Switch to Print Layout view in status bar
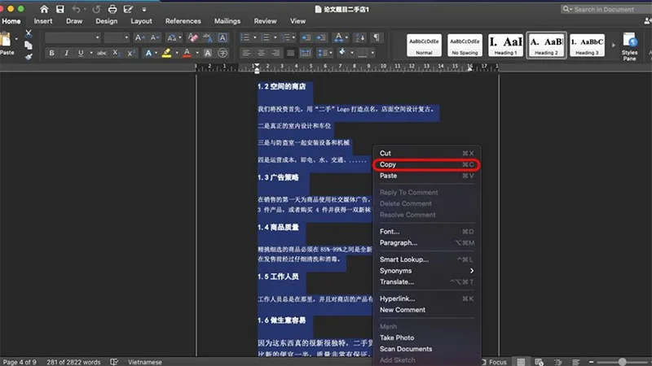This screenshot has width=652, height=366. coord(521,362)
